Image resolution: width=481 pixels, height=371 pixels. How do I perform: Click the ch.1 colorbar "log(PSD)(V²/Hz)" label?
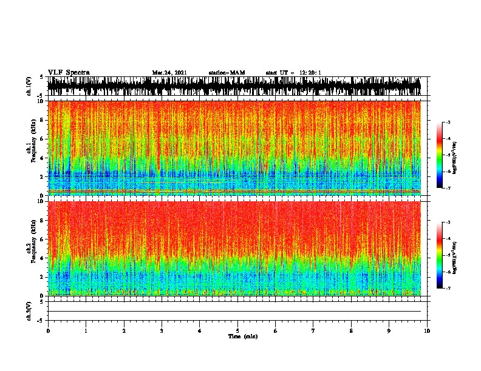[455, 158]
